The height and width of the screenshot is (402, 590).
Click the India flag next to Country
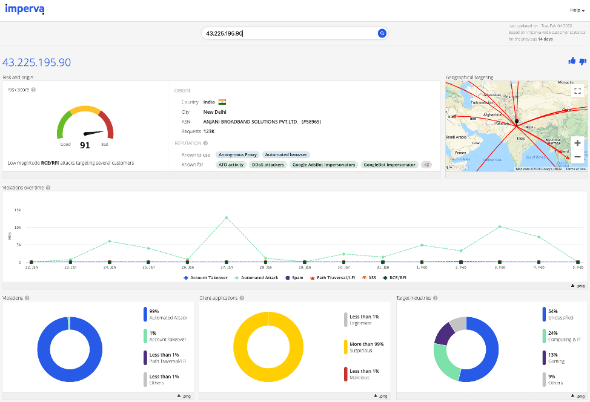222,103
